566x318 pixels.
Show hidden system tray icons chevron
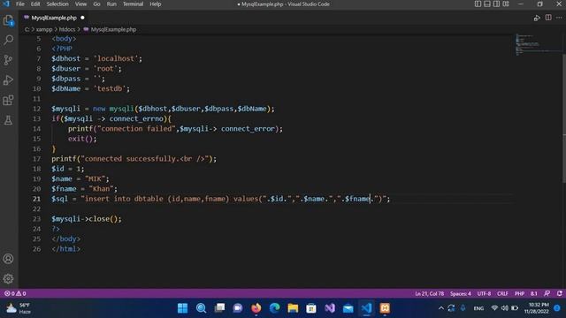tap(441, 308)
